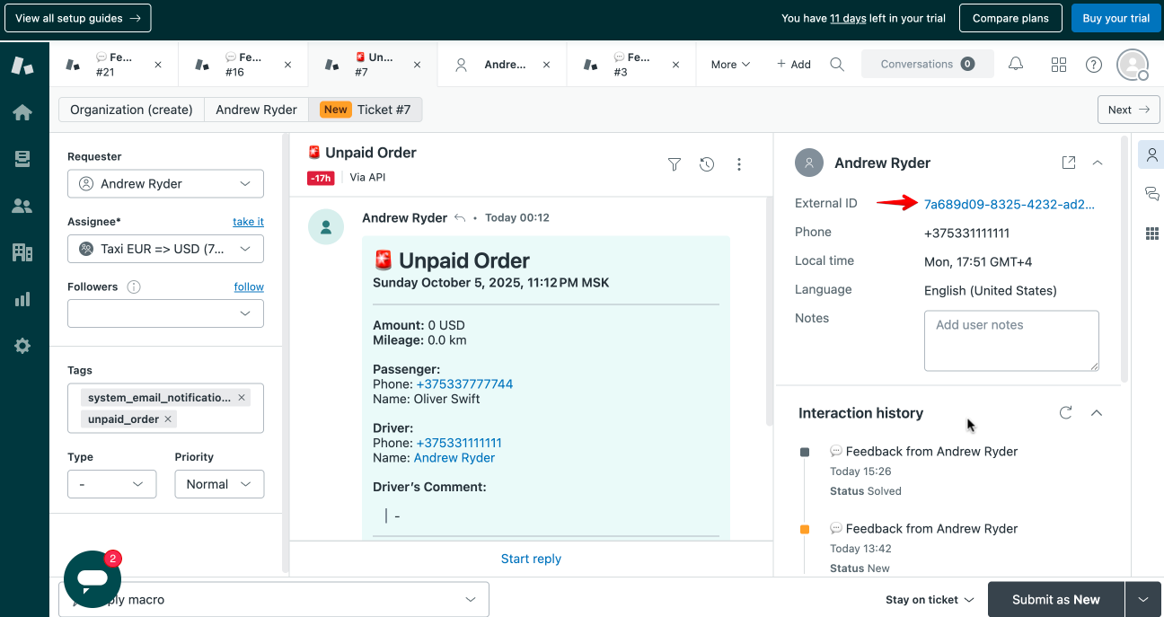Click the Conversations button
Image resolution: width=1164 pixels, height=617 pixels.
click(x=928, y=64)
